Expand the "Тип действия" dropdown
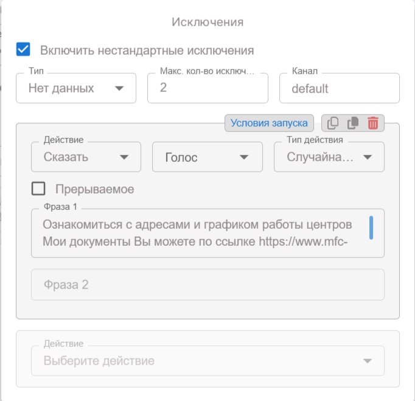The image size is (415, 401). (329, 157)
